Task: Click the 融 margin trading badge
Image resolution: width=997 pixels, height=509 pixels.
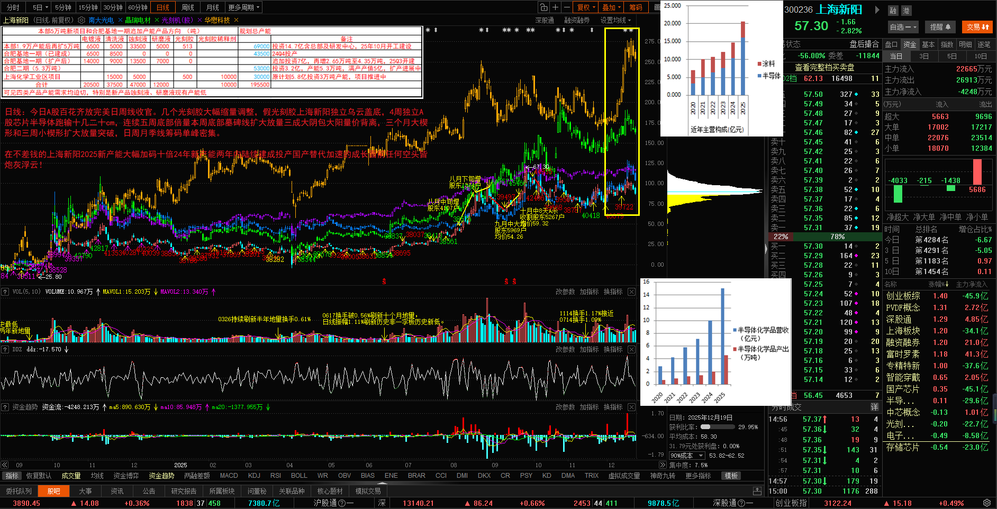Action: coord(893,11)
